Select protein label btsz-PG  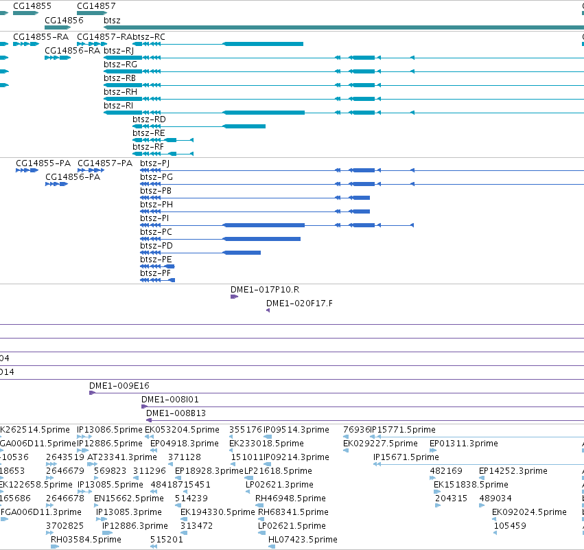[156, 177]
